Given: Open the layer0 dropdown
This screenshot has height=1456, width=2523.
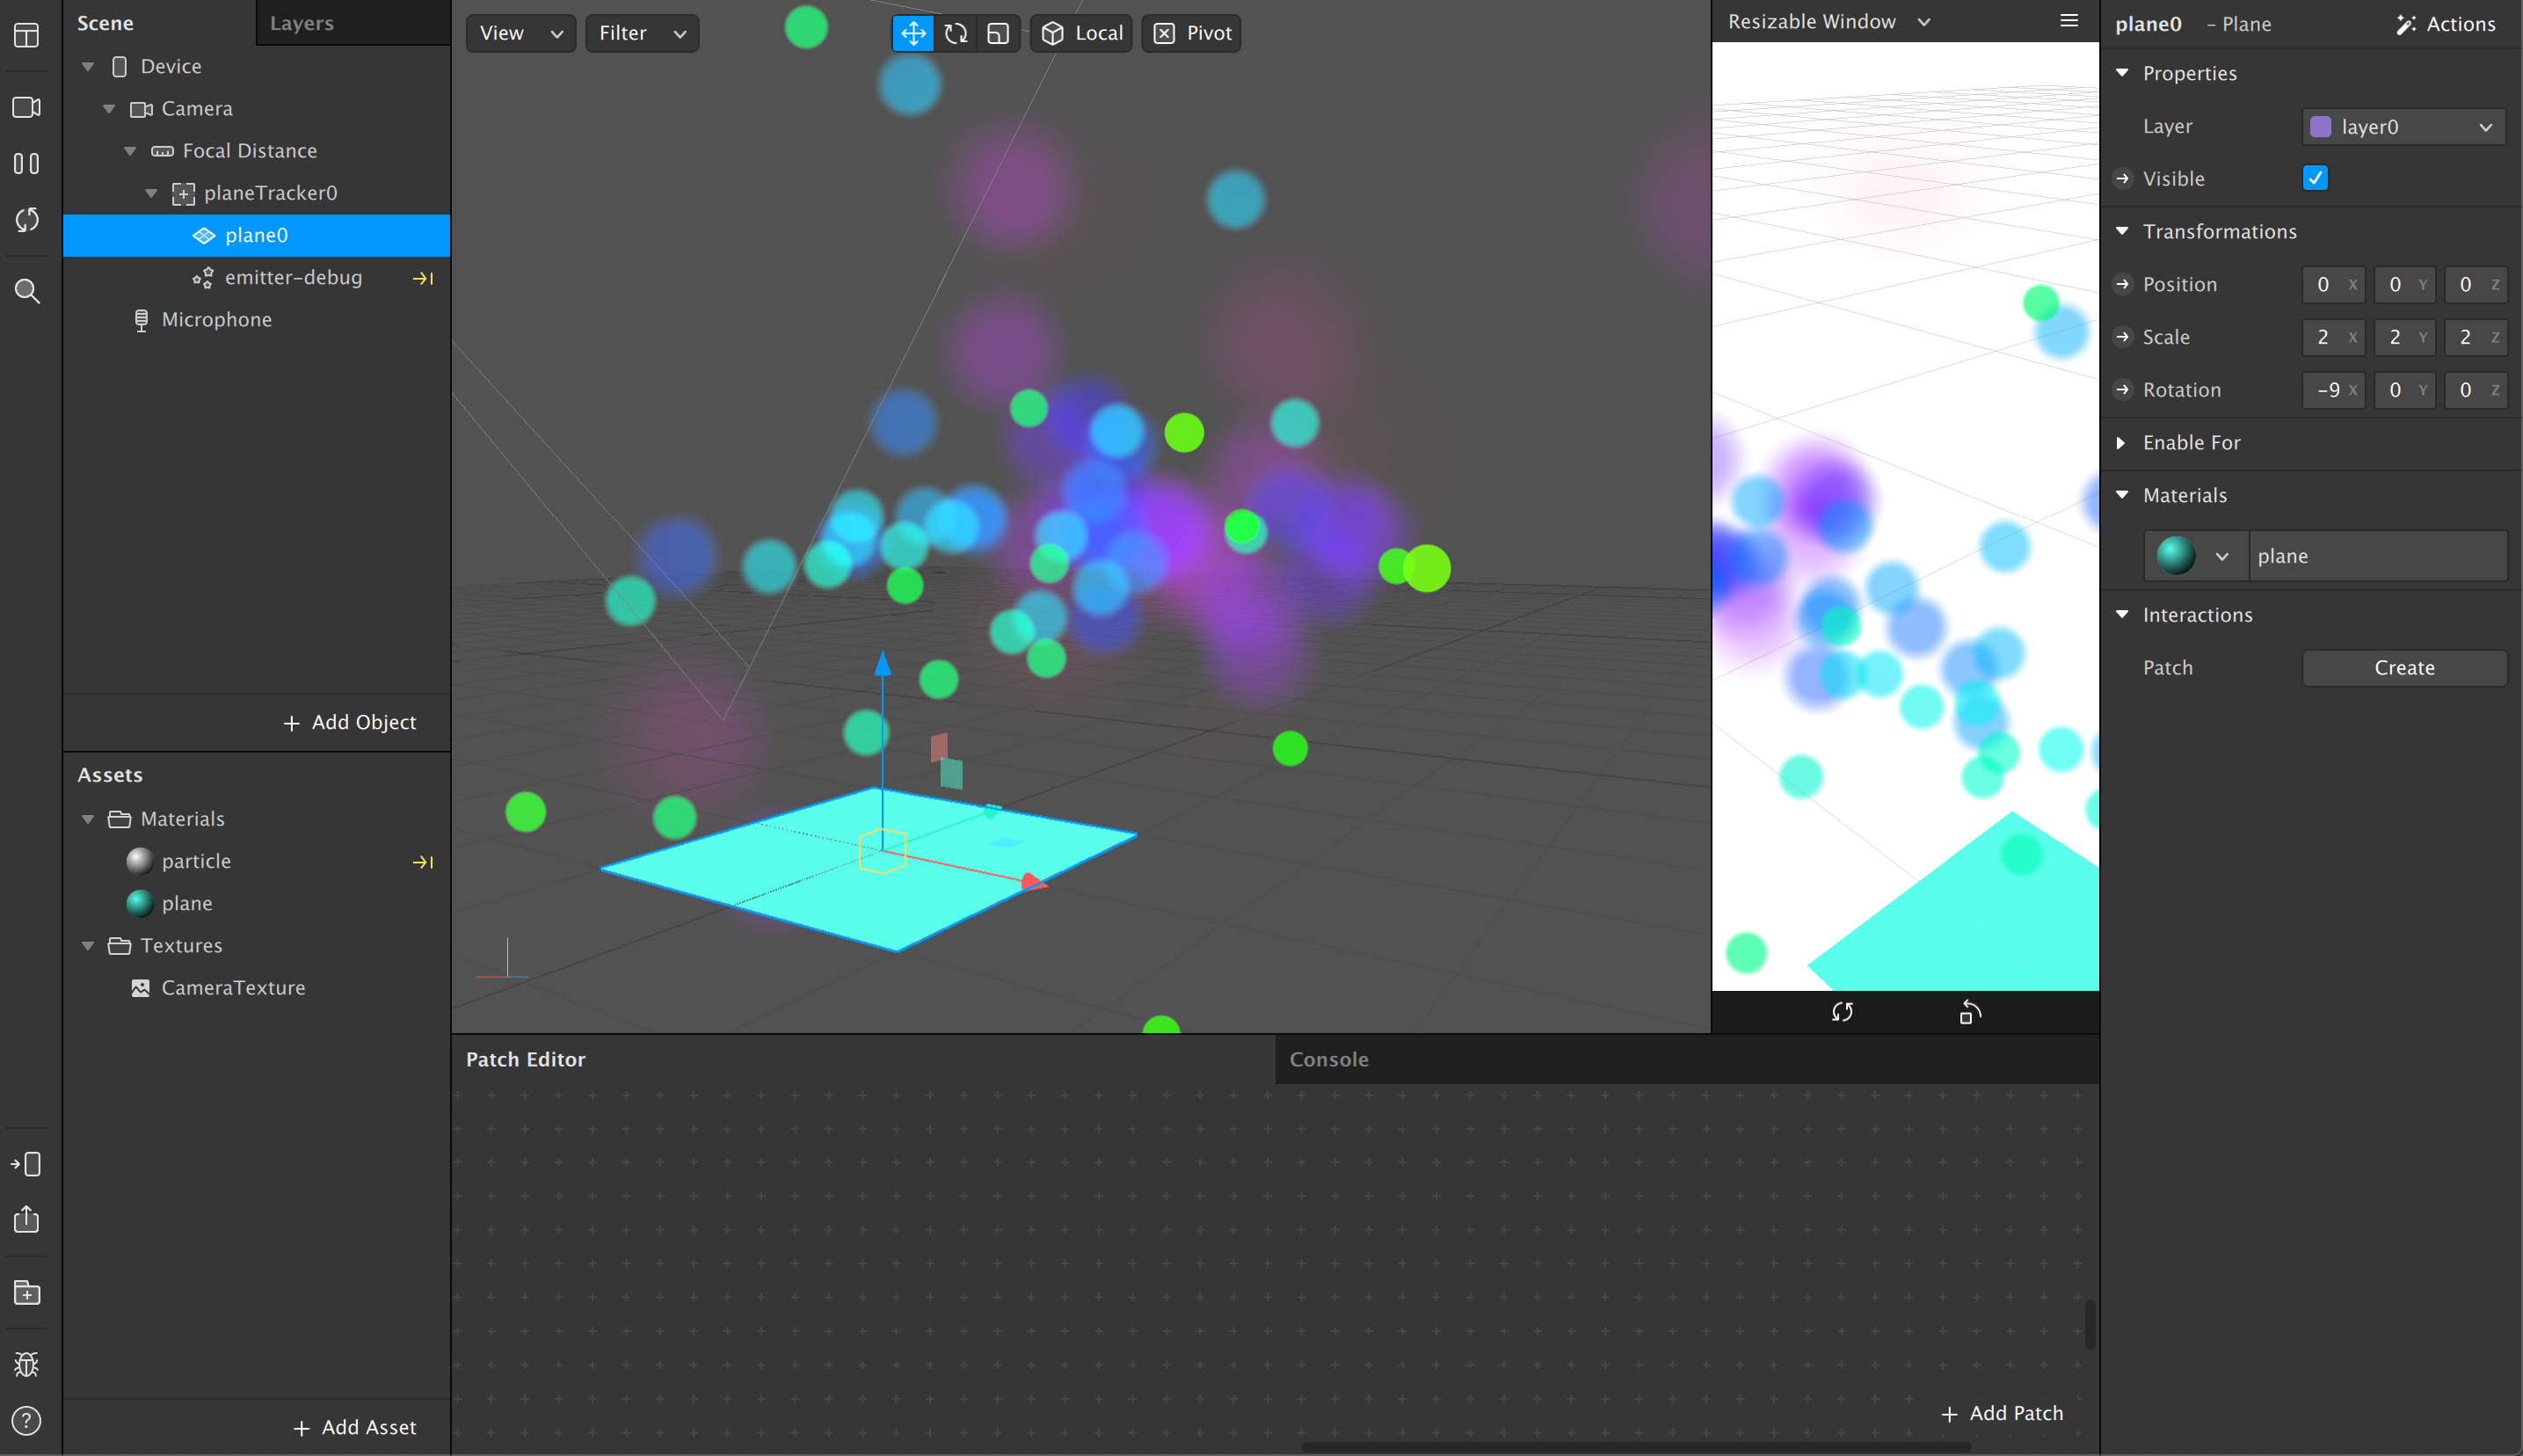Looking at the screenshot, I should 2403,127.
